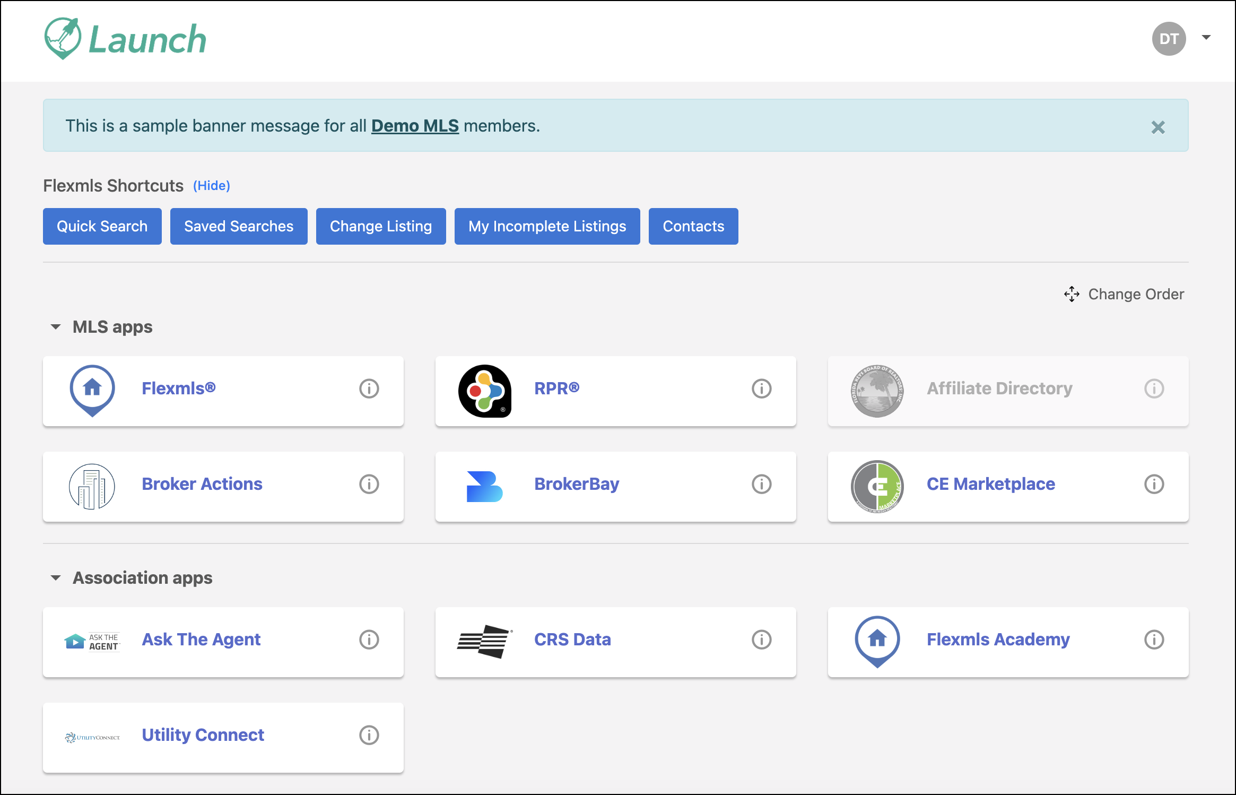Viewport: 1236px width, 795px height.
Task: Click the Change Order arrows icon
Action: [1072, 294]
